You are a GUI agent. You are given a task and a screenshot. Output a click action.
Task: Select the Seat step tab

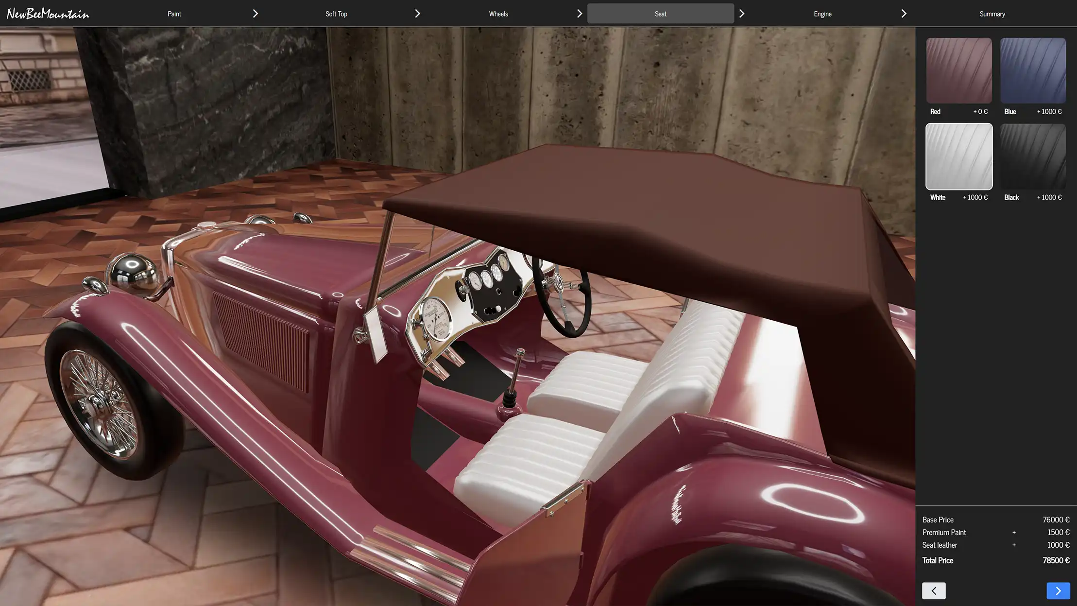pyautogui.click(x=660, y=14)
